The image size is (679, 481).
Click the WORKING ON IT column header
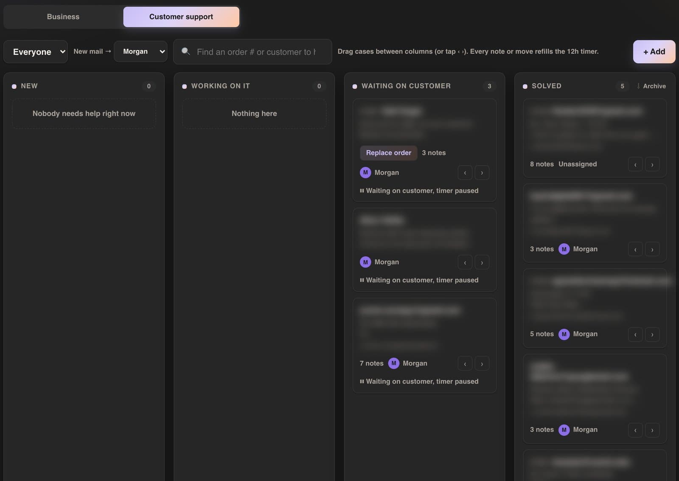(x=221, y=86)
